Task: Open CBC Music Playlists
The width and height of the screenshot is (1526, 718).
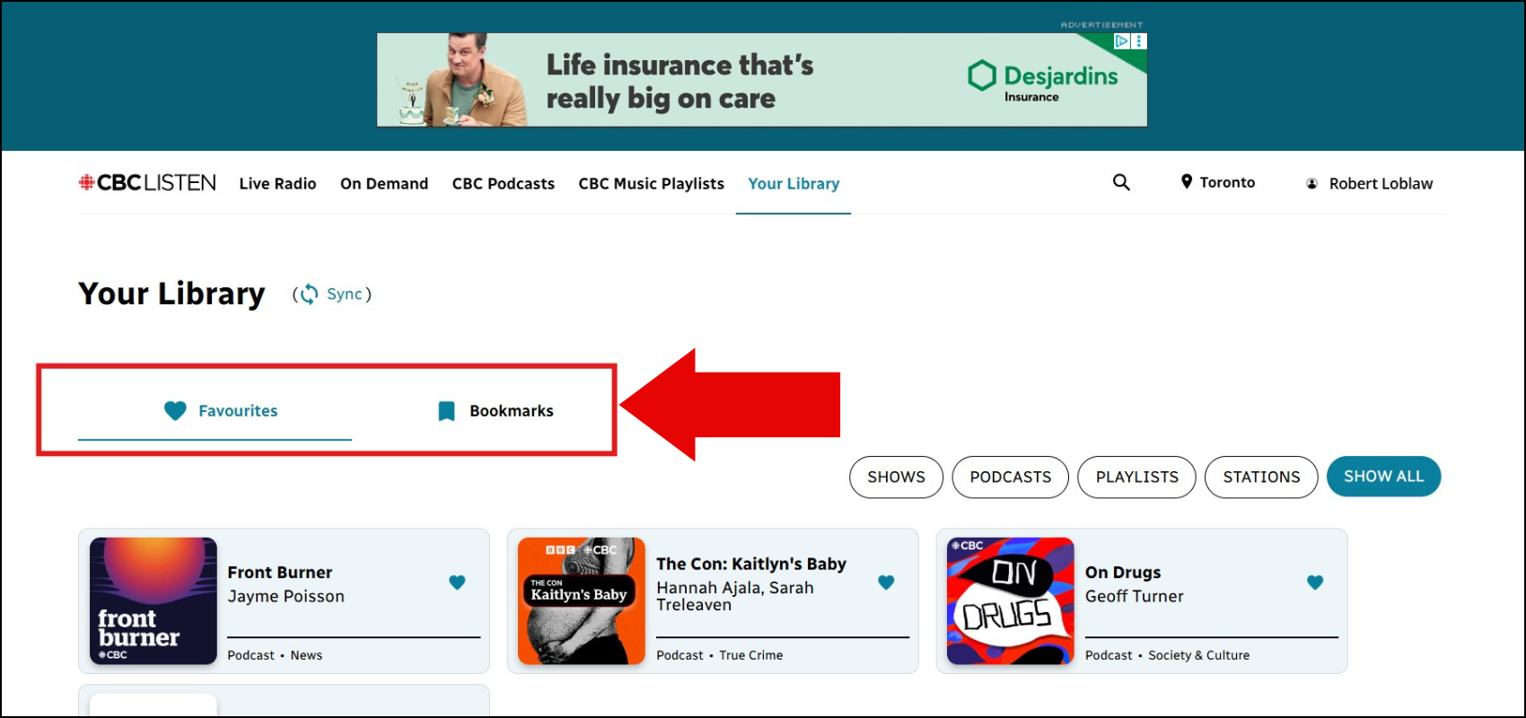Action: pos(652,184)
